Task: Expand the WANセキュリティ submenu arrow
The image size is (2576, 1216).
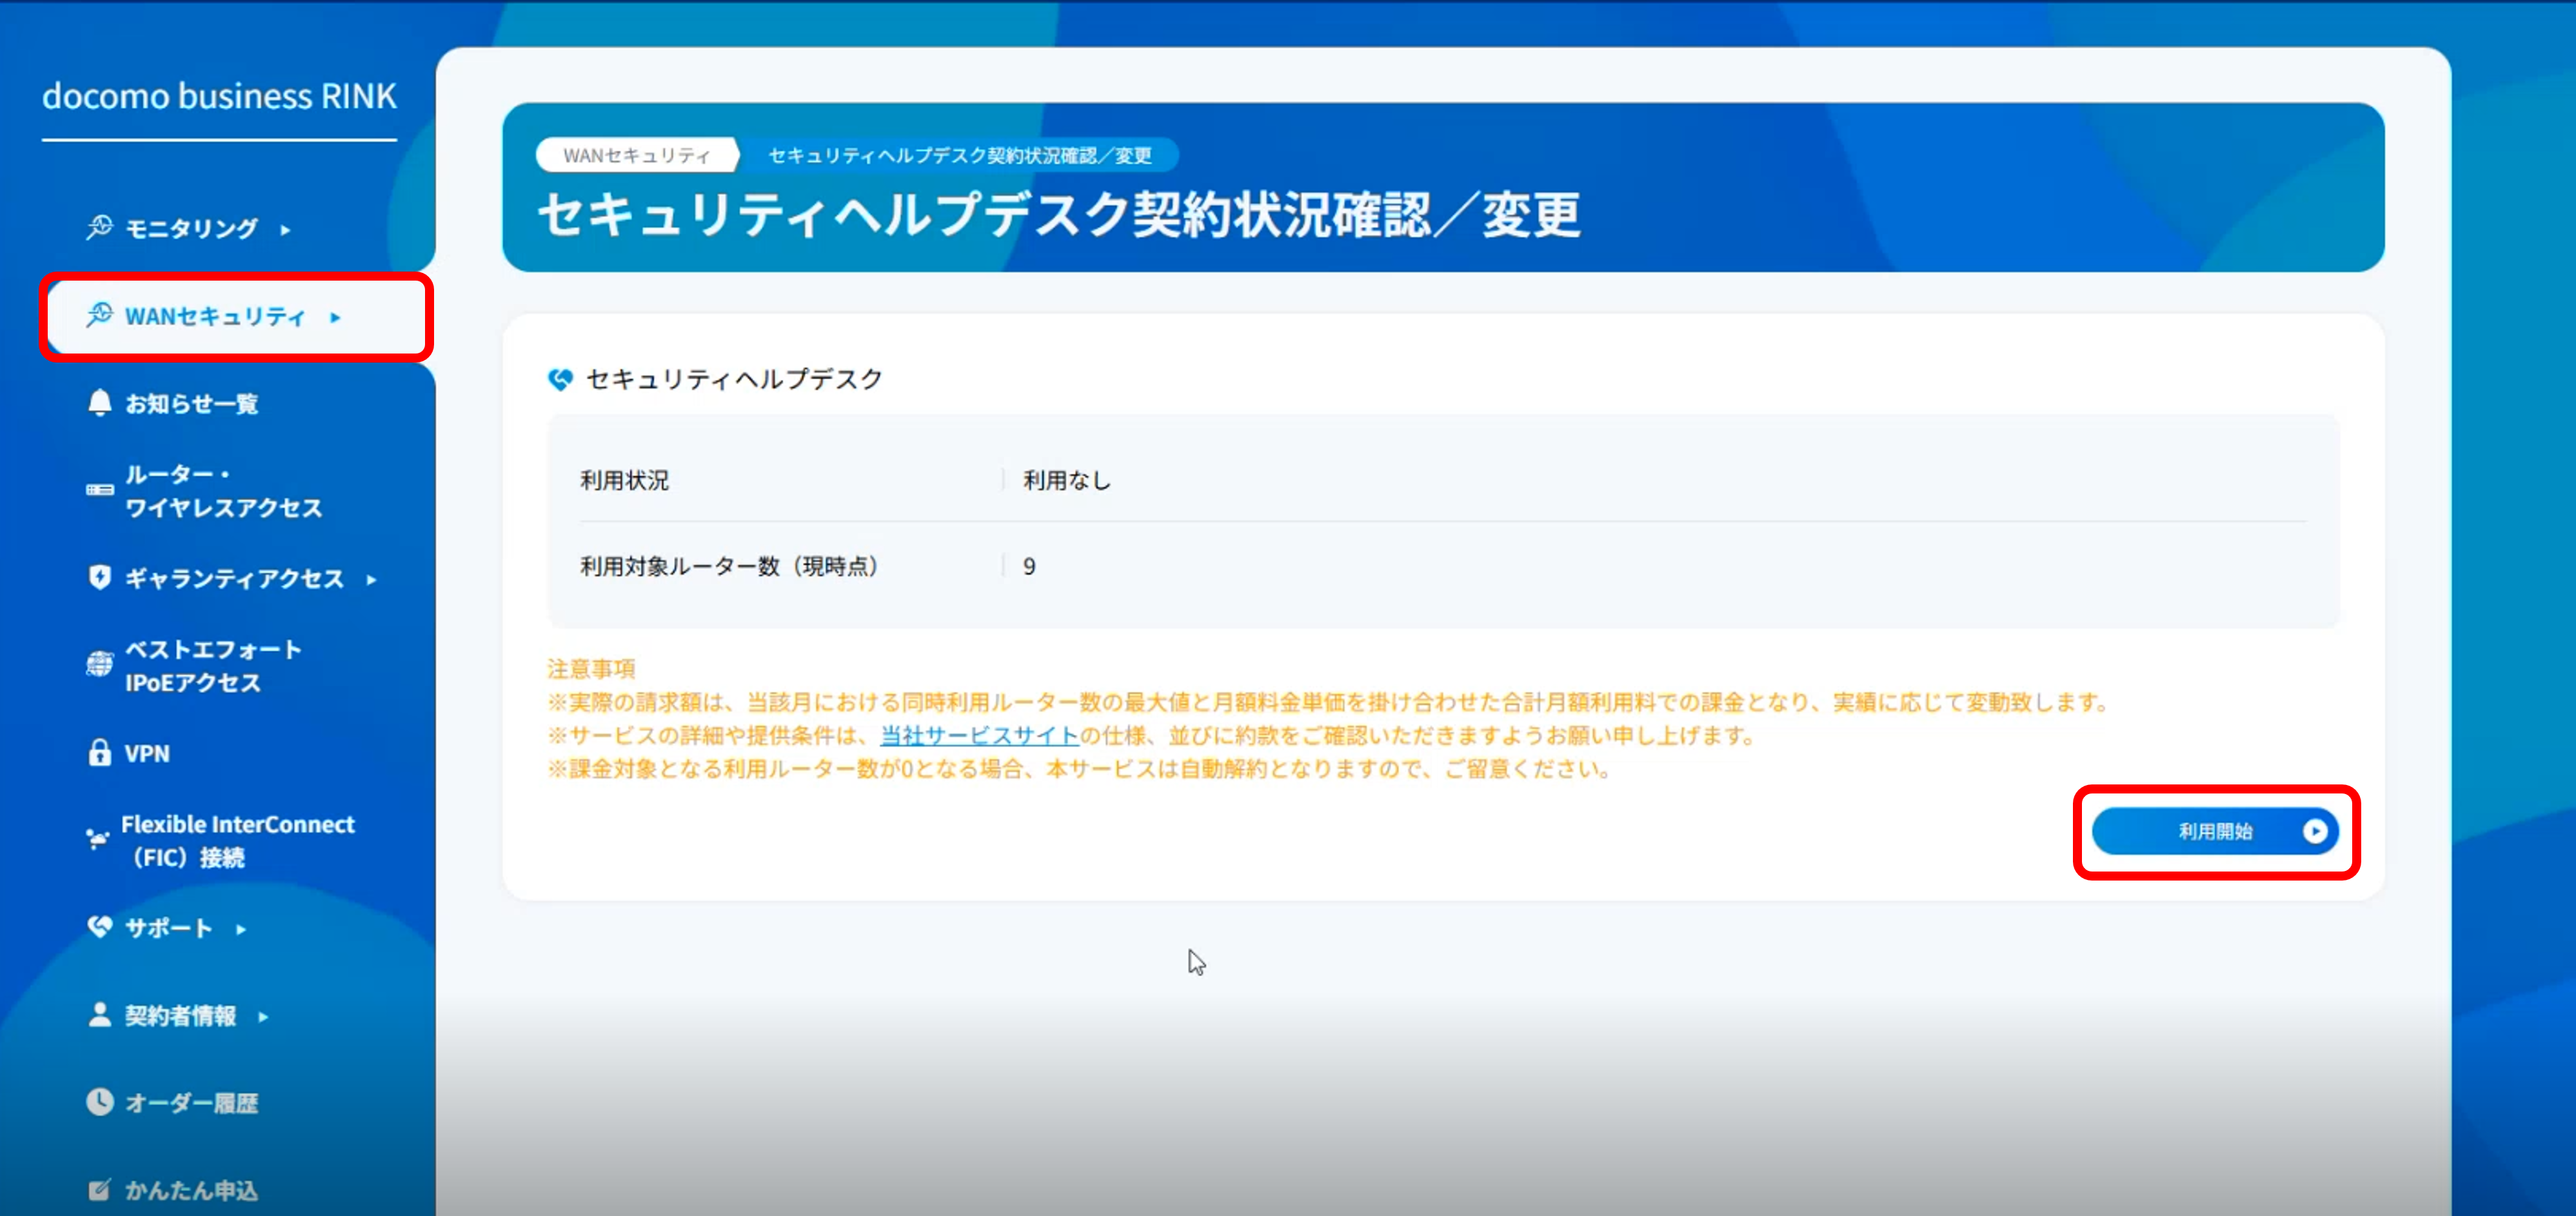Action: tap(335, 317)
